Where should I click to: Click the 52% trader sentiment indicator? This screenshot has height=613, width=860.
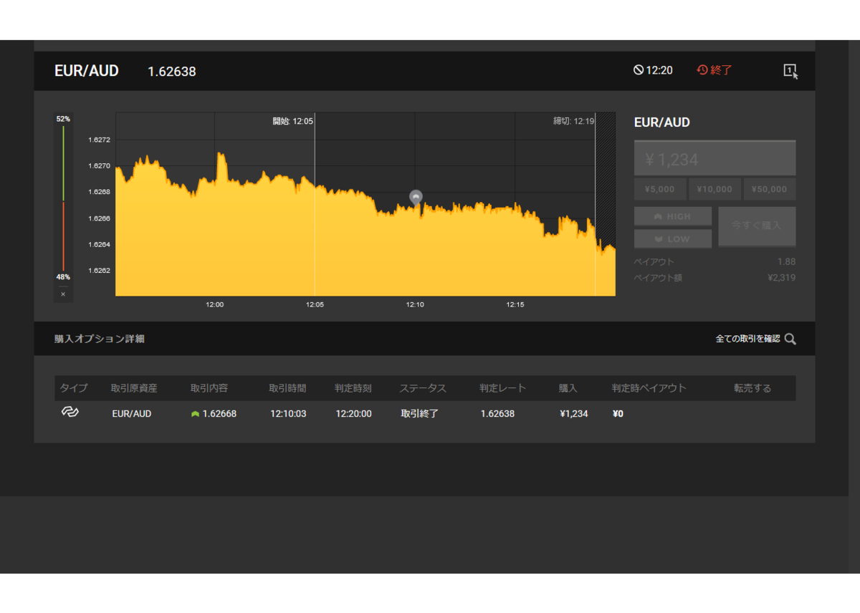tap(63, 119)
